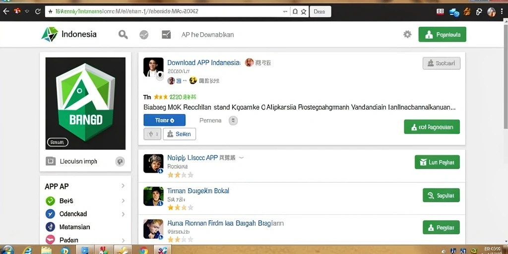Reload the page with refresh icon
The height and width of the screenshot is (254, 508).
pos(38,12)
